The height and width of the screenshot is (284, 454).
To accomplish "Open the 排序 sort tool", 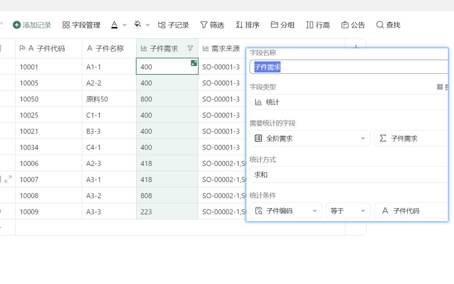I will click(x=247, y=25).
